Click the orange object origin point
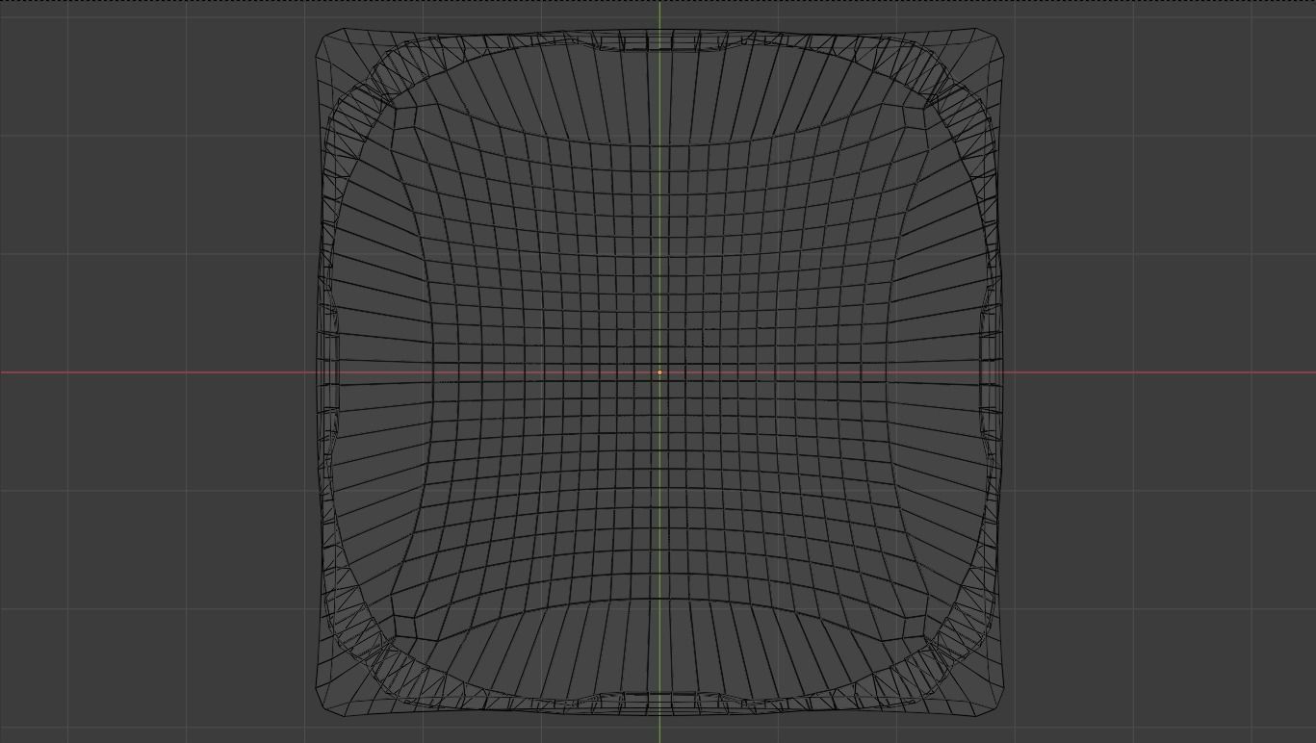1316x743 pixels. point(659,372)
